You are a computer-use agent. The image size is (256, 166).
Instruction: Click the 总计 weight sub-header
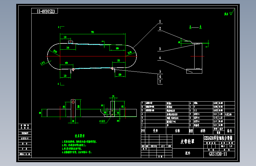point(221,129)
